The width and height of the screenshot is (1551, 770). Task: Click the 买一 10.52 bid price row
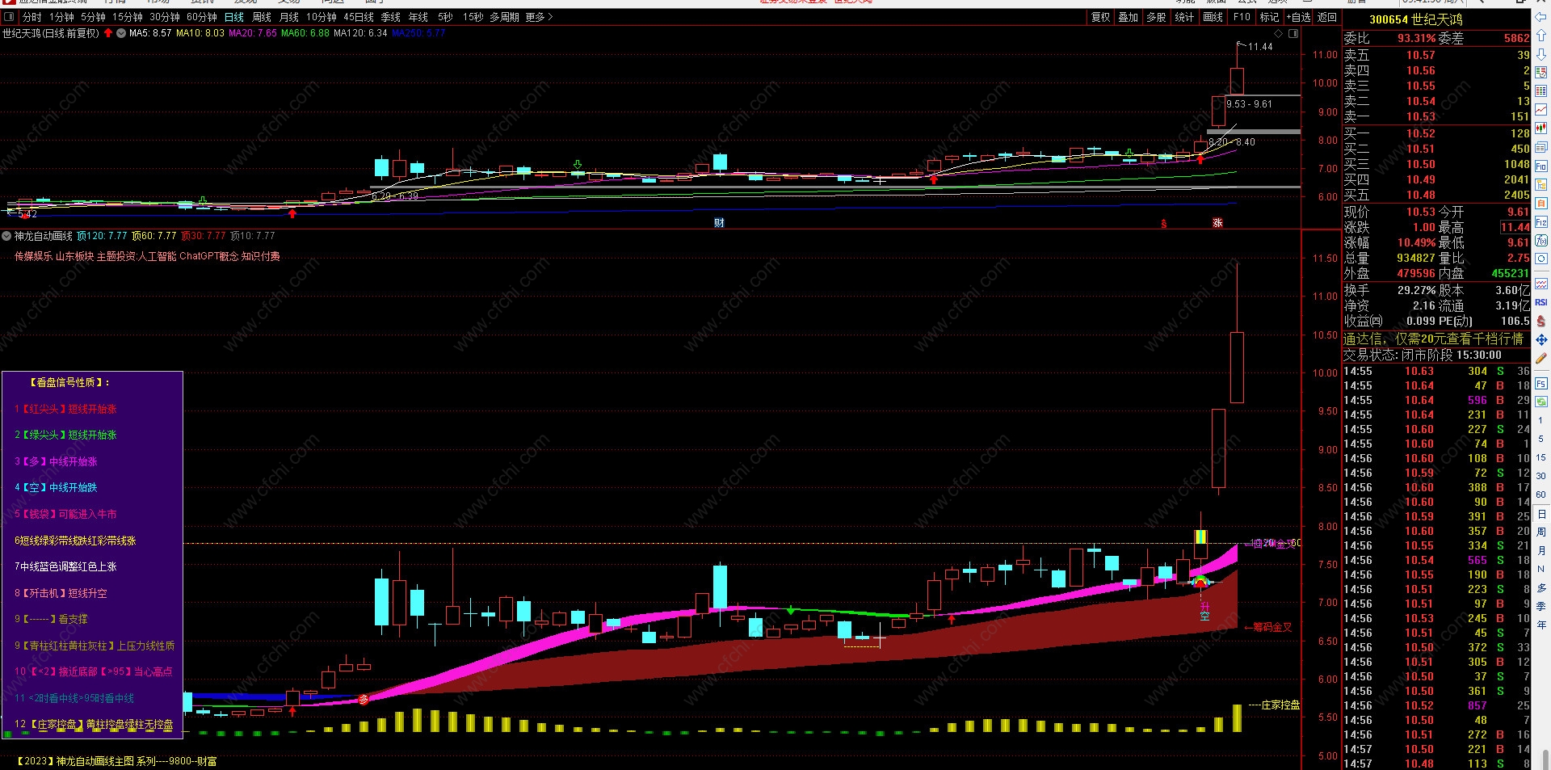coord(1436,133)
